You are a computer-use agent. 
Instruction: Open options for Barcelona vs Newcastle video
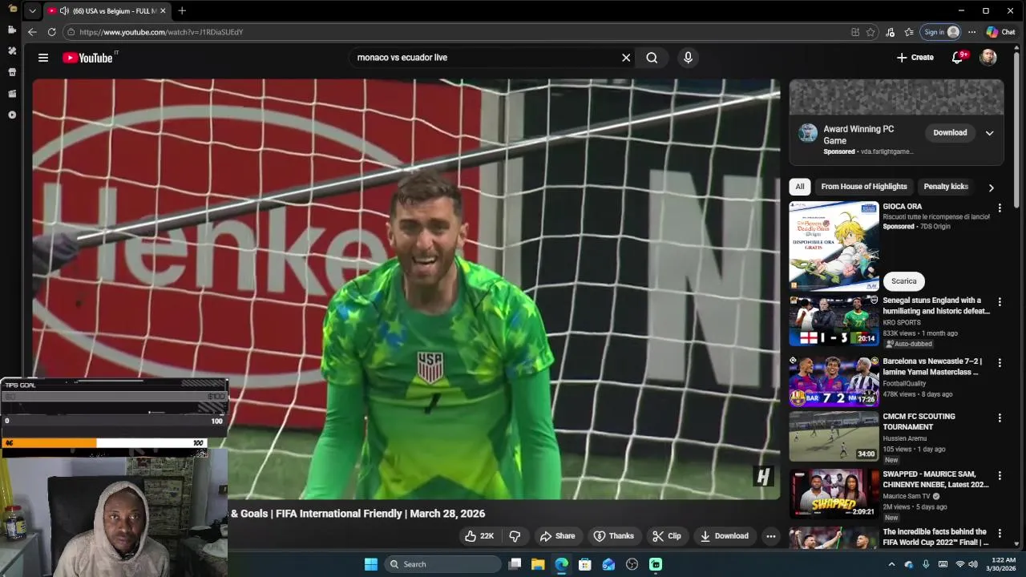pos(1000,363)
